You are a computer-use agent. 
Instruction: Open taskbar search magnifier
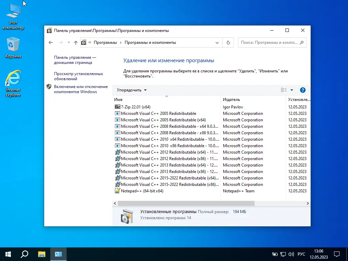tap(24, 254)
